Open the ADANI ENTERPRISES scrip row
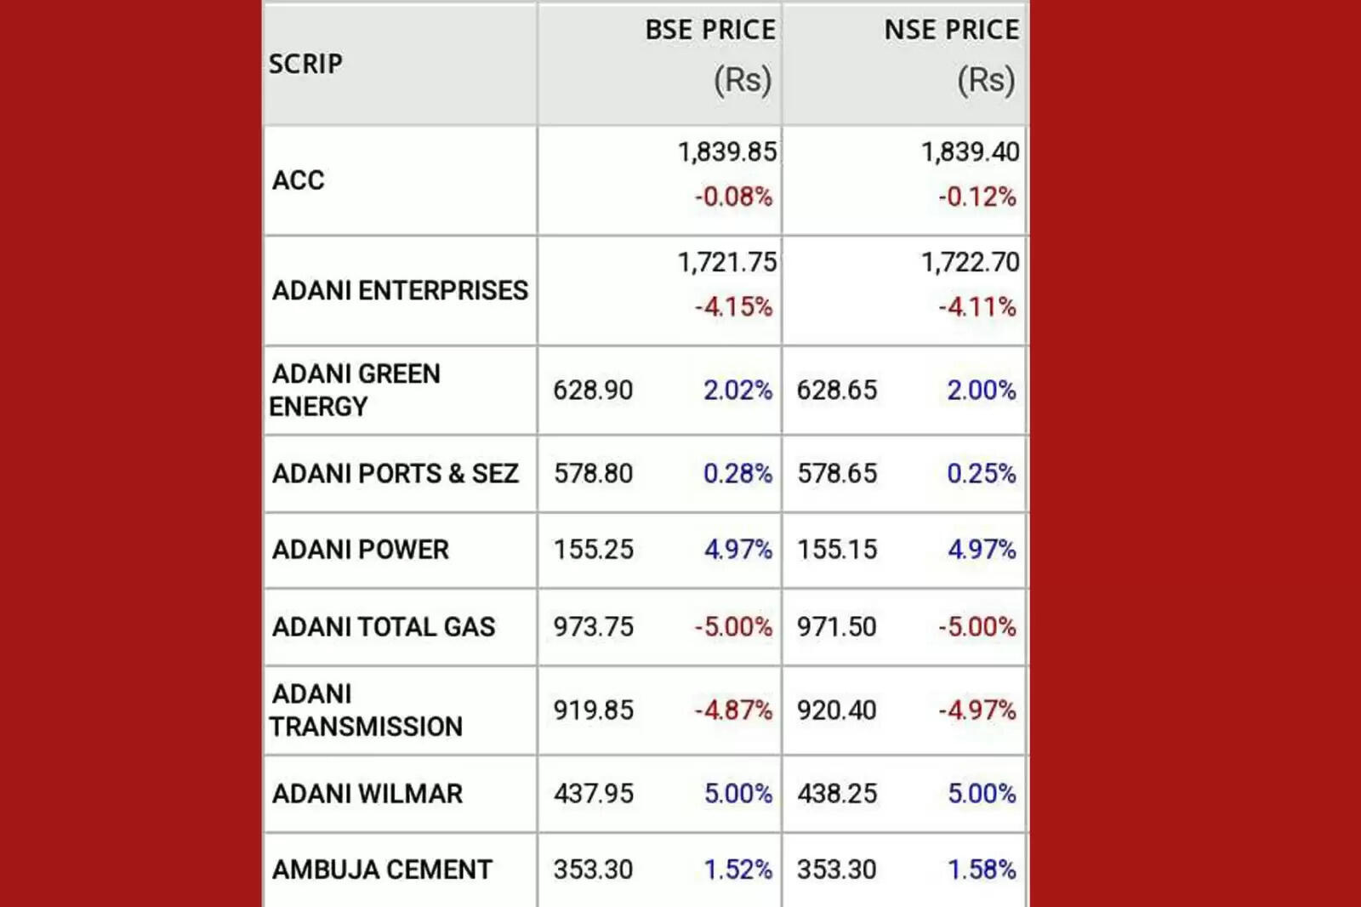The width and height of the screenshot is (1361, 907). click(400, 291)
